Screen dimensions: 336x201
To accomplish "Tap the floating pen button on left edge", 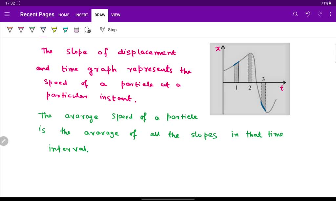I will pos(3,141).
